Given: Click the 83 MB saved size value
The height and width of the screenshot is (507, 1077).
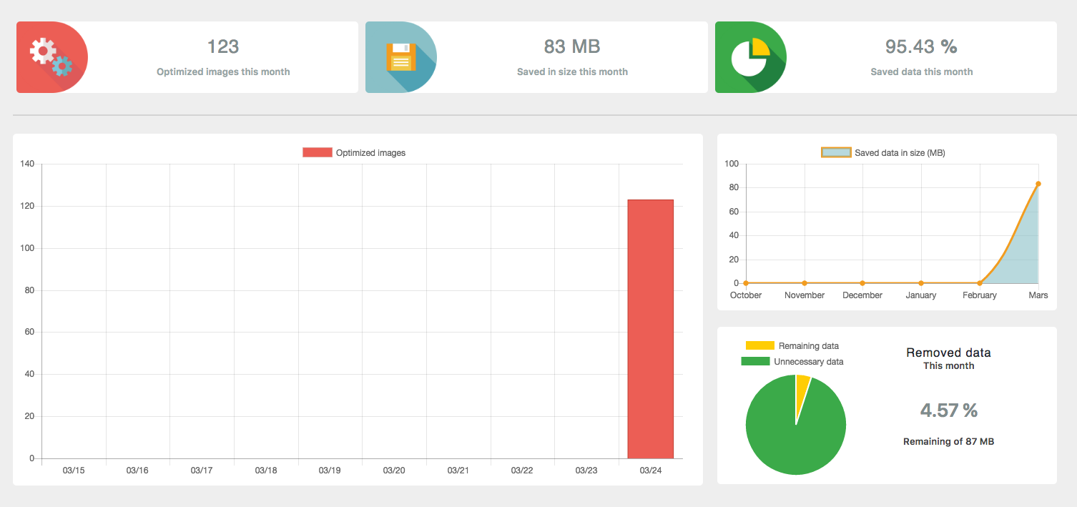Looking at the screenshot, I should coord(572,46).
